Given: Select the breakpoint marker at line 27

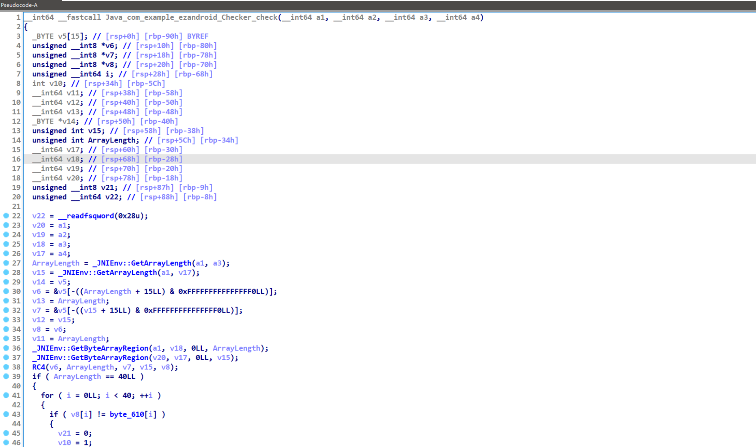Looking at the screenshot, I should tap(7, 263).
